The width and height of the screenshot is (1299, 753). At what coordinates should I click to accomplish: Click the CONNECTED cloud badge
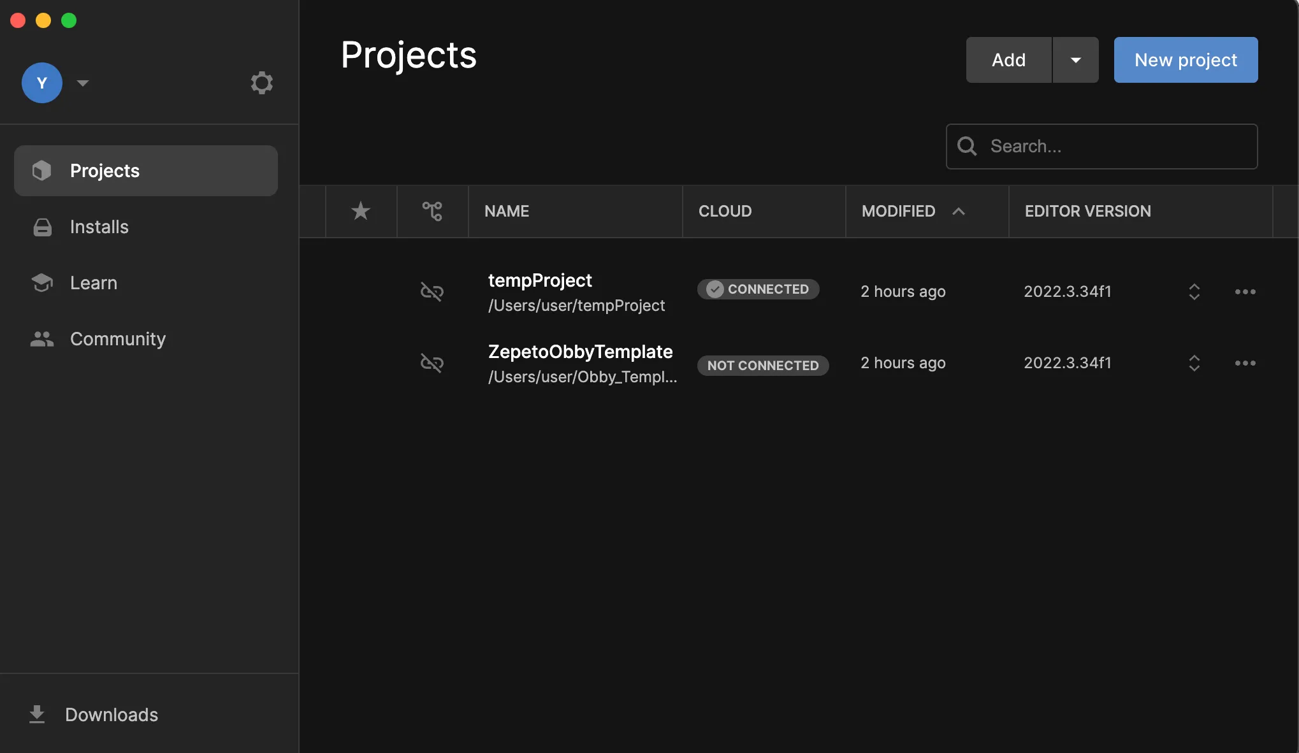pyautogui.click(x=758, y=289)
